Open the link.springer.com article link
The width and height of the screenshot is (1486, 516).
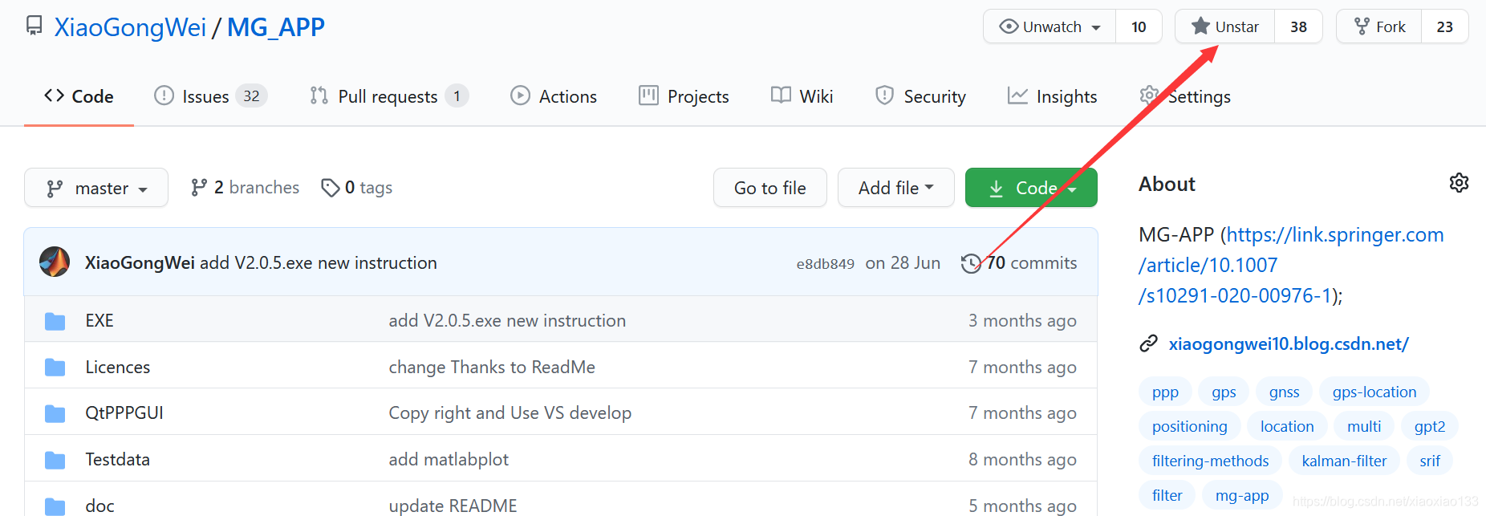(x=1291, y=265)
